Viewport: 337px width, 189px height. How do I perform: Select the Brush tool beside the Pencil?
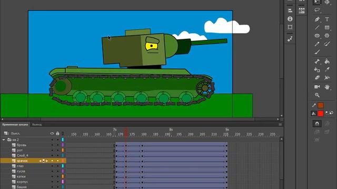[x=327, y=44]
